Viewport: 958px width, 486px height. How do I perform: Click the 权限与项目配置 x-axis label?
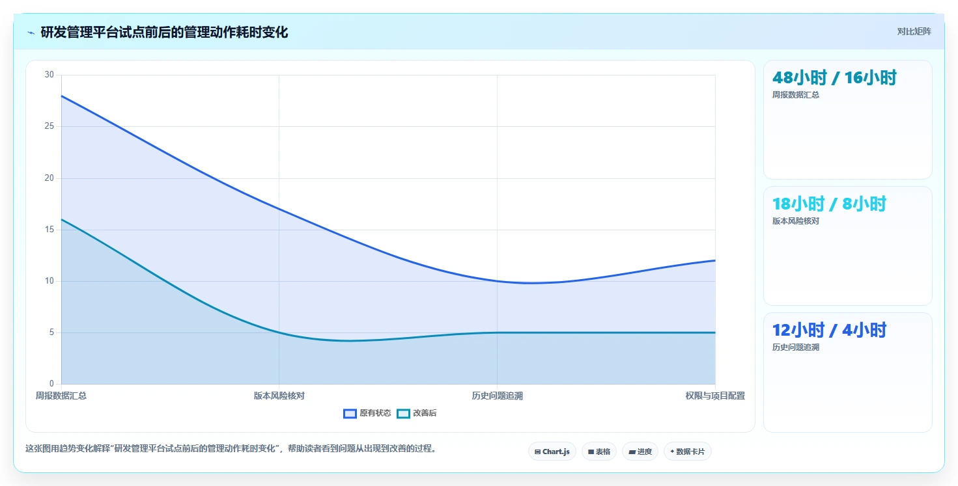(x=715, y=396)
